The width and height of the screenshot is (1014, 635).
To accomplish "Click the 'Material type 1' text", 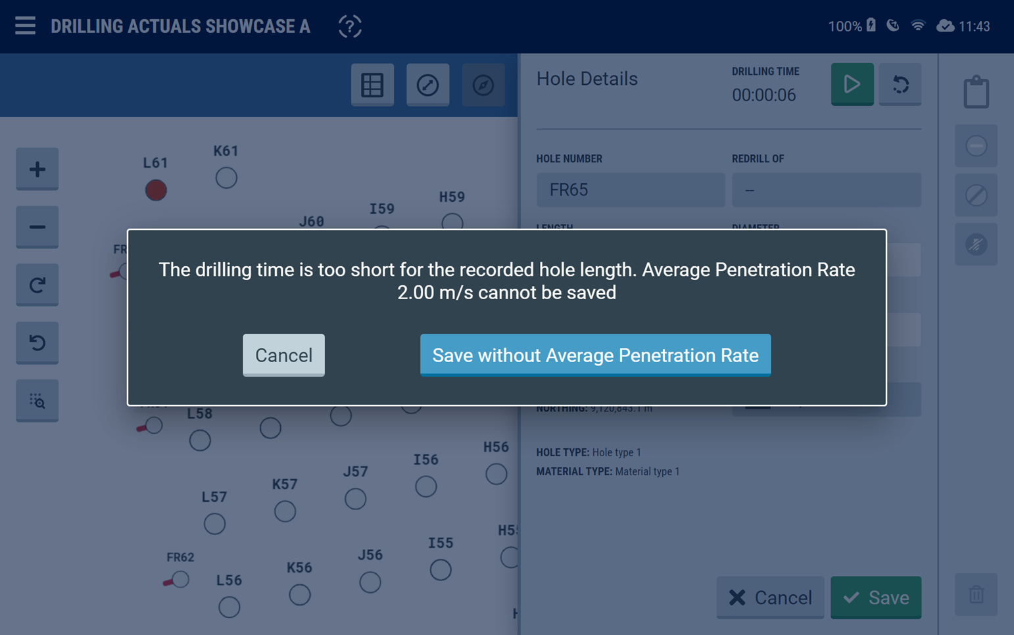I will [647, 471].
